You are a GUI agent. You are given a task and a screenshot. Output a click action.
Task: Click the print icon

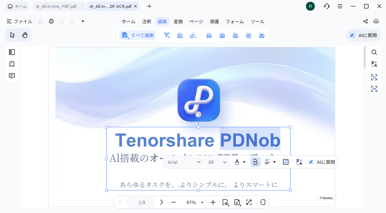51,22
